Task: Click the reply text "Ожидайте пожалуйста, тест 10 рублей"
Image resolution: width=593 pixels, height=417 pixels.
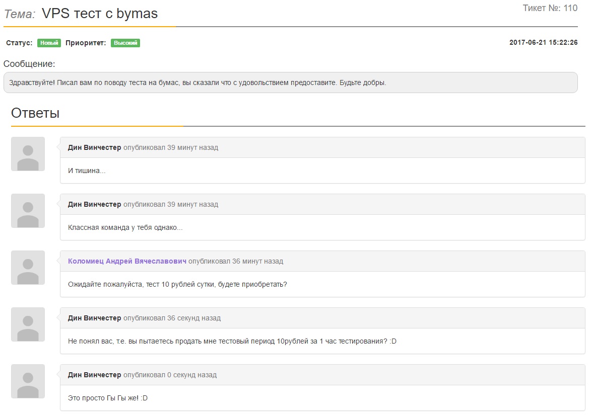Action: 177,284
